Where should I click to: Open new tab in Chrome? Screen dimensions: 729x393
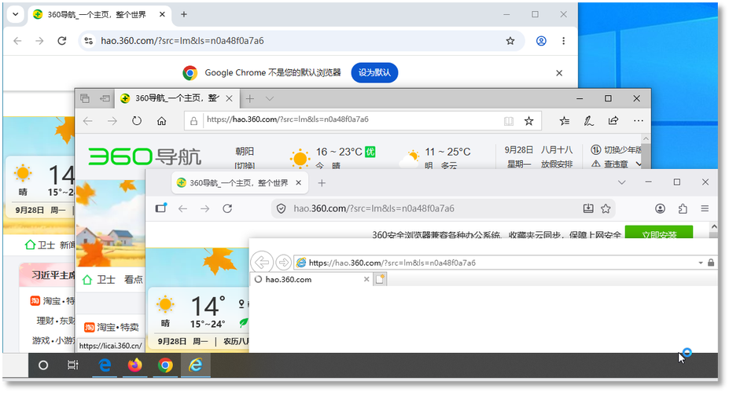[x=184, y=14]
